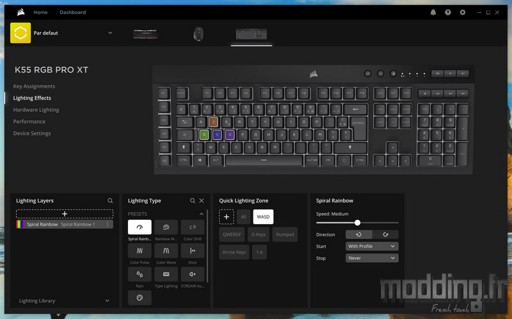Viewport: 512px width, 319px height.
Task: Click the G1 macro key on keyboard
Action: [164, 93]
